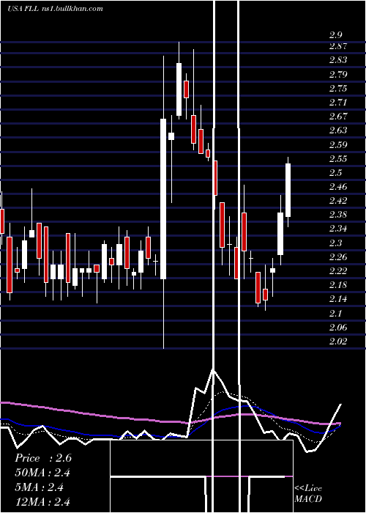Click the 2.14 price axis label
Image resolution: width=366 pixels, height=513 pixels.
[338, 299]
